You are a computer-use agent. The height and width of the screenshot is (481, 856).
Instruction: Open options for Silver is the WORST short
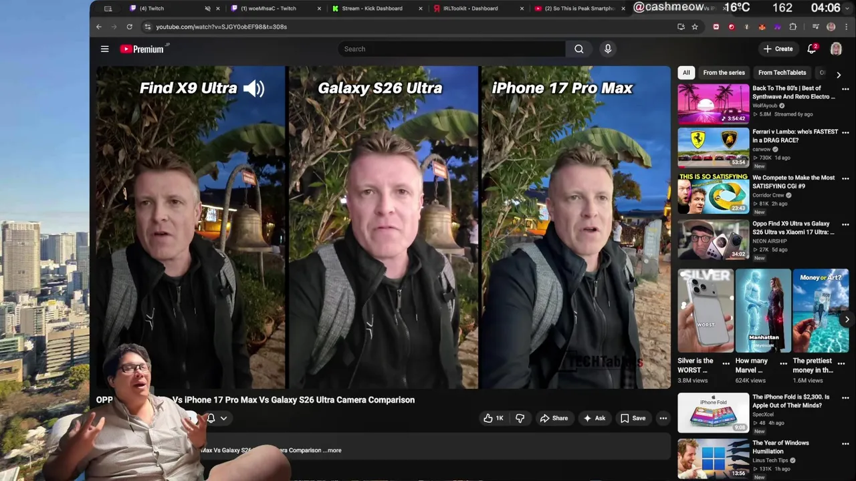point(726,364)
